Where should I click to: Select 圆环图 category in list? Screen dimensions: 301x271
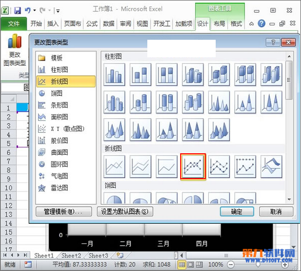(66, 164)
